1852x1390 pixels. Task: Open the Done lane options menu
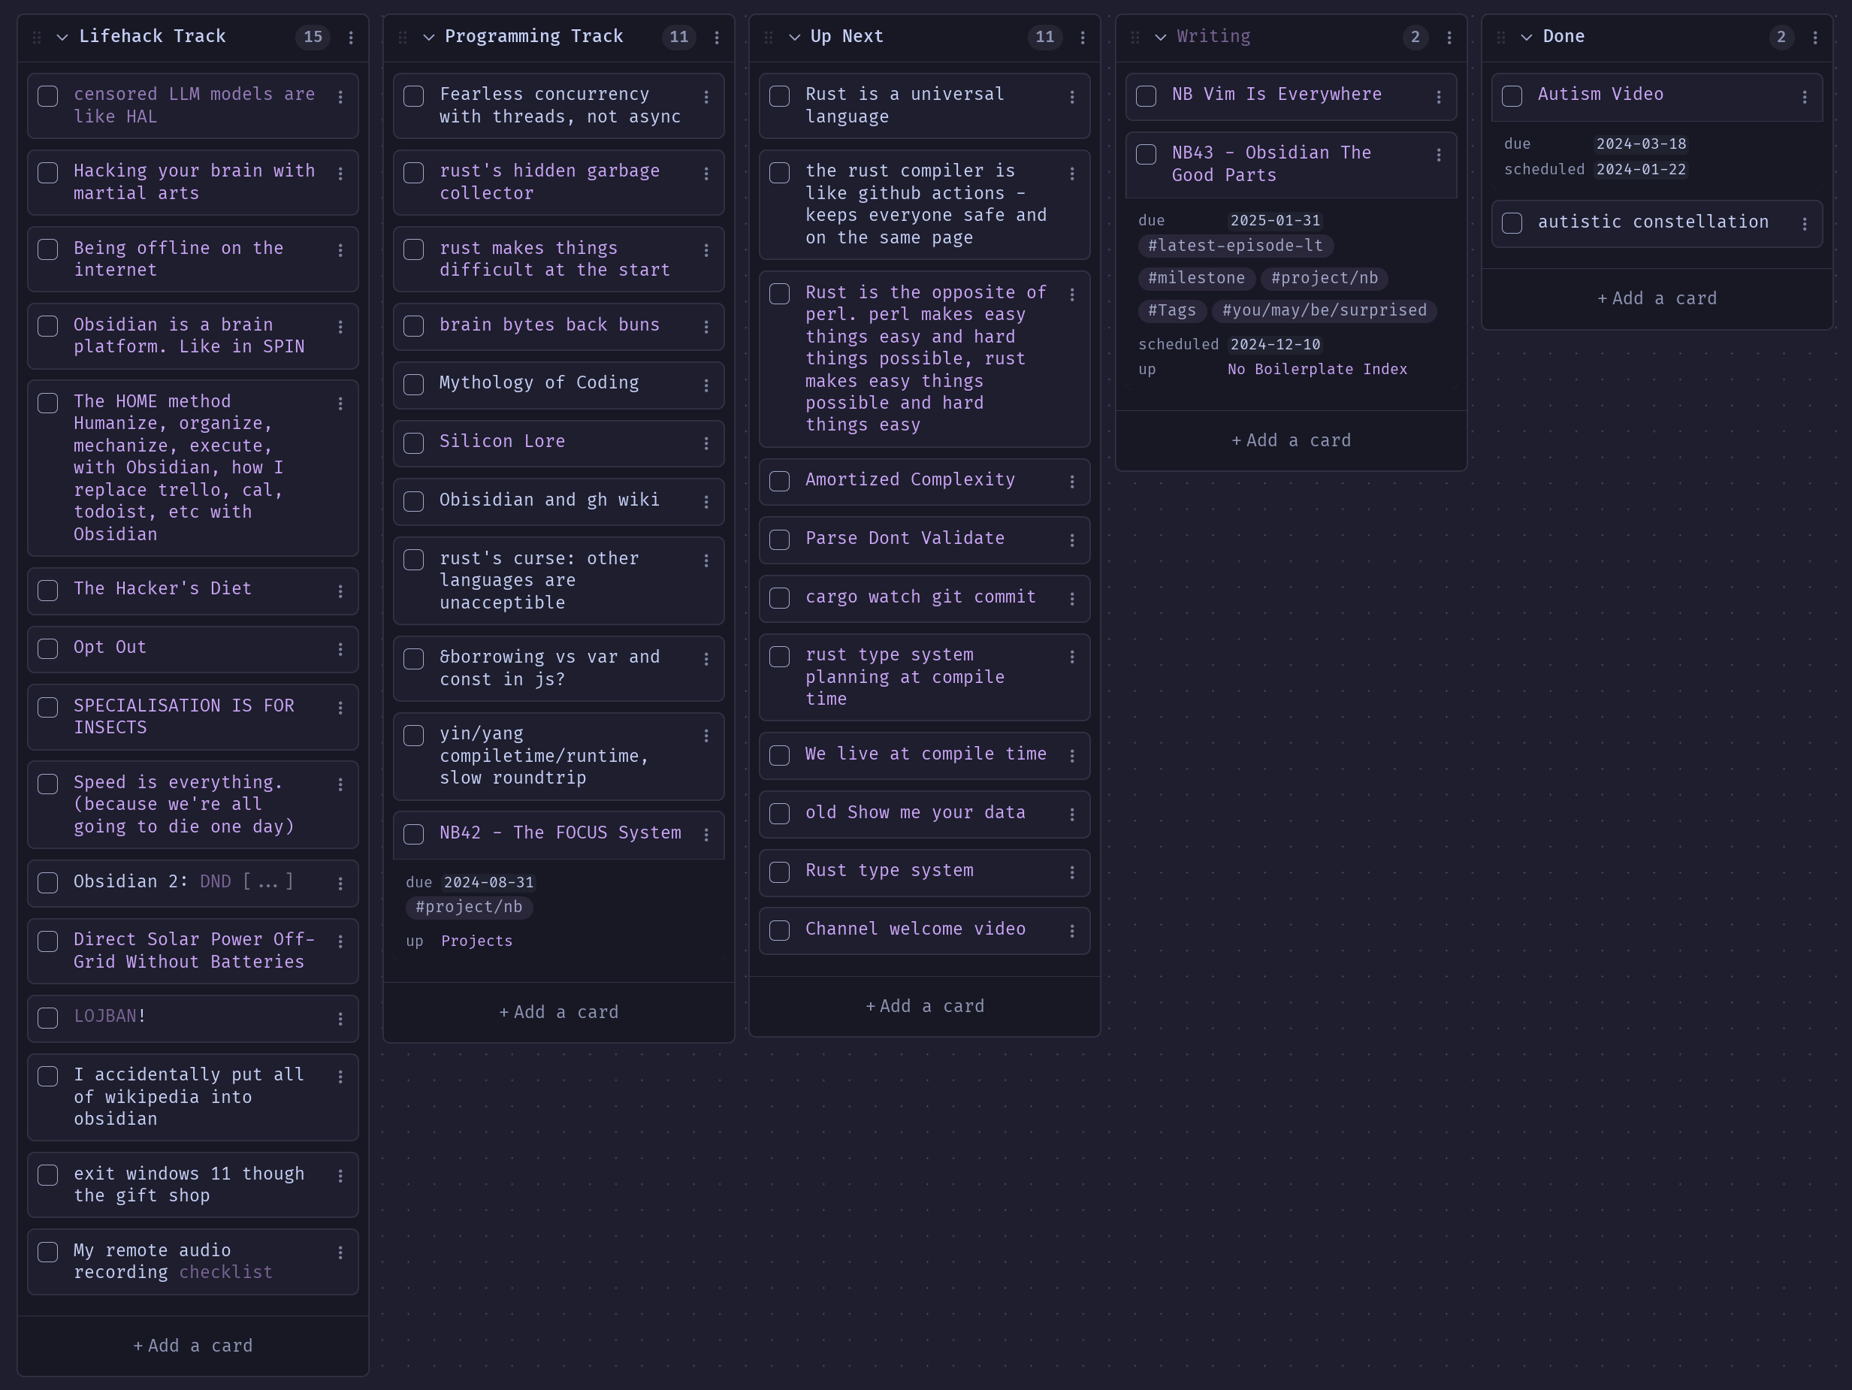pyautogui.click(x=1815, y=38)
